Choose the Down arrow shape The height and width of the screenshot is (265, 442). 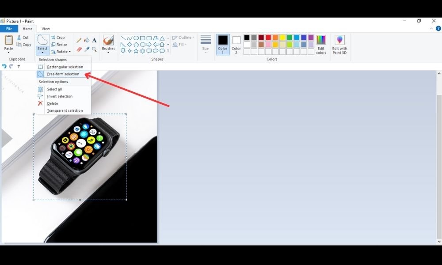point(123,51)
